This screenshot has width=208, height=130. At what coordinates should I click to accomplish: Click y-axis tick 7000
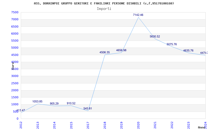point(15,19)
